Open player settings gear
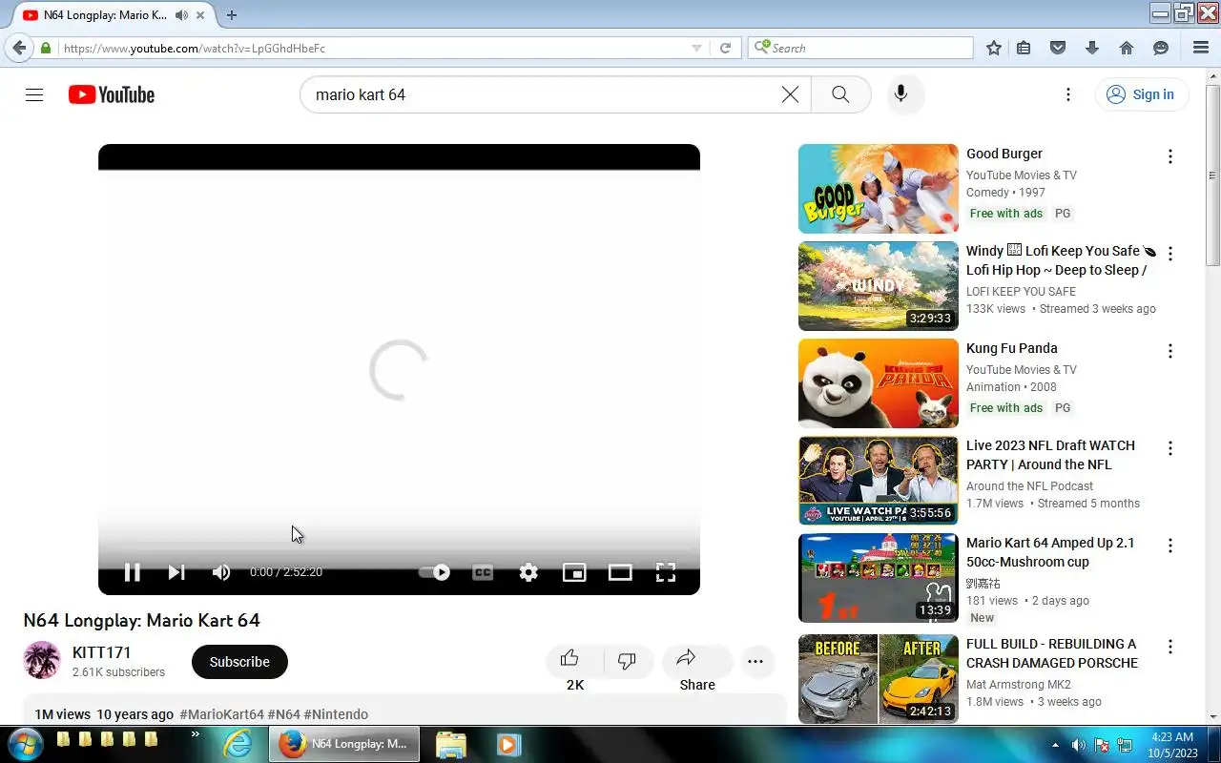Screen dimensions: 1221x763 [528, 572]
